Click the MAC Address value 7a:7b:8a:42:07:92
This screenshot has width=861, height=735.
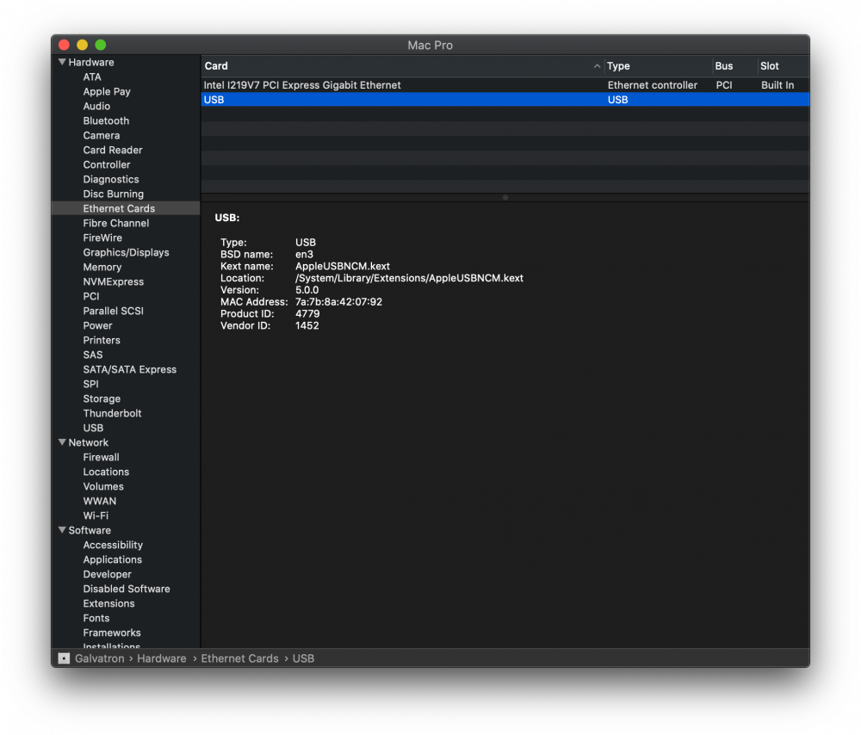[x=338, y=302]
